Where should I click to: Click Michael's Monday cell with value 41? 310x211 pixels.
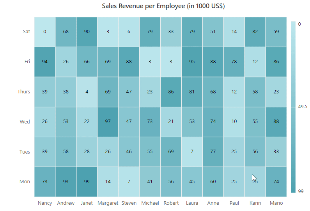tap(150, 182)
